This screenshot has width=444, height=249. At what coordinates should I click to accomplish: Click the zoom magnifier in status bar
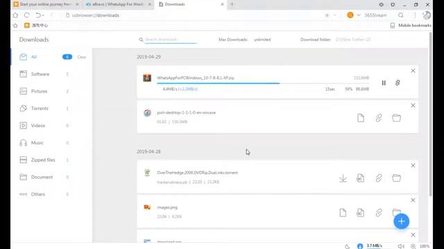pyautogui.click(x=413, y=246)
